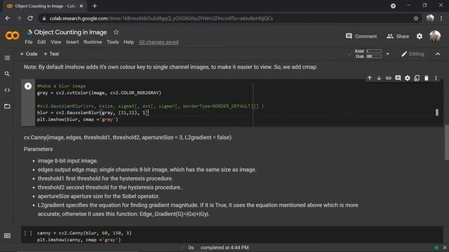Open table of contents sidebar

pos(7,58)
